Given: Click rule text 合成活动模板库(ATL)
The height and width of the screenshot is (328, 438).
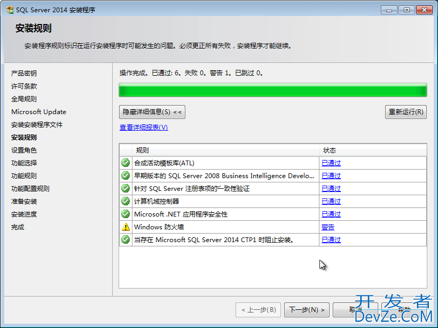Looking at the screenshot, I should pos(165,163).
